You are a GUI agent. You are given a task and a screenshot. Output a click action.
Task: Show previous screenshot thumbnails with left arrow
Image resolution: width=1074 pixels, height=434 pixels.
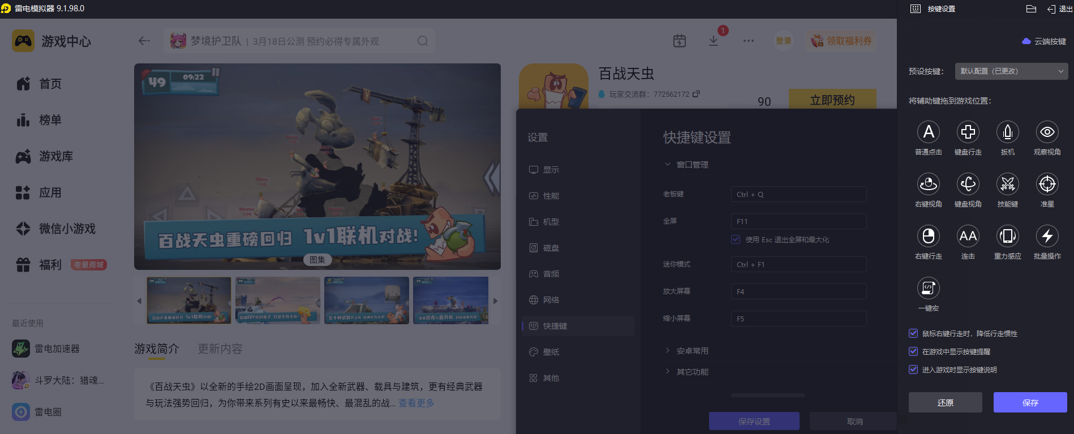point(139,301)
